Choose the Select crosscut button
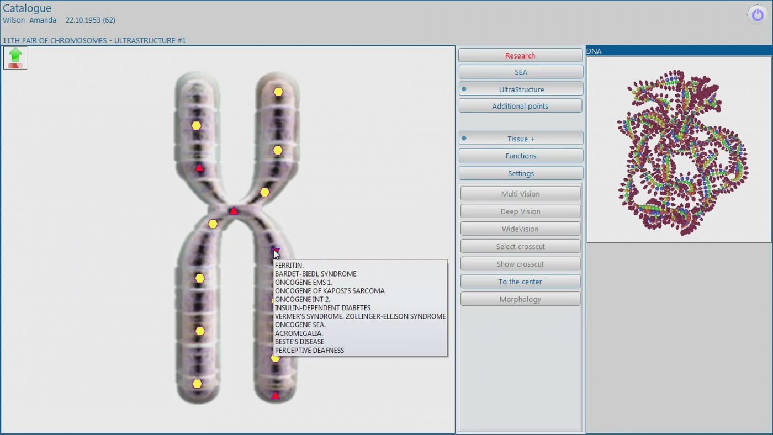Image resolution: width=773 pixels, height=435 pixels. pyautogui.click(x=520, y=247)
